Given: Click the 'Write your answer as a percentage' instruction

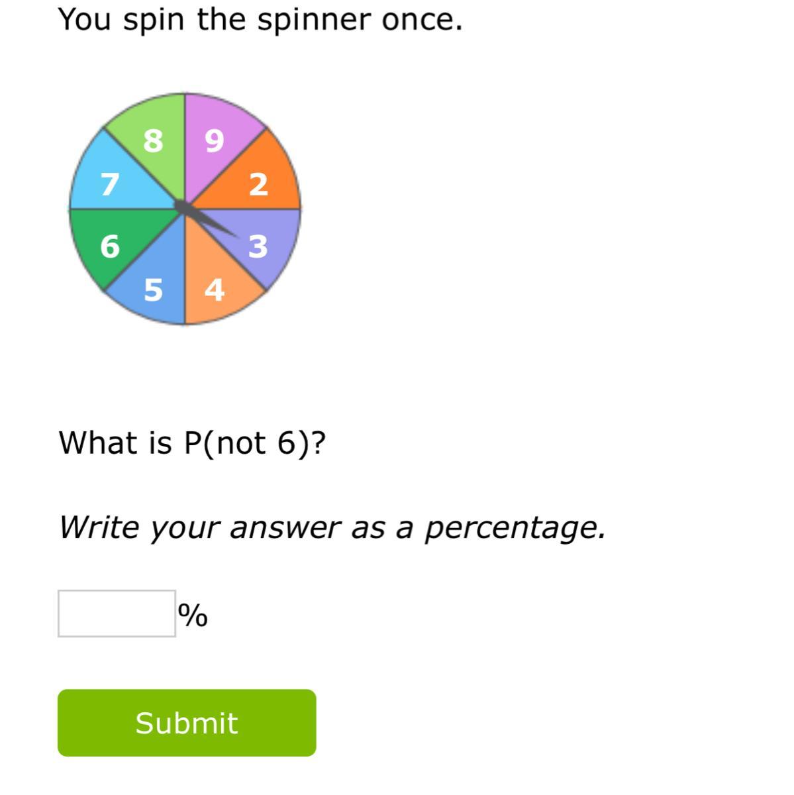Looking at the screenshot, I should (x=331, y=528).
